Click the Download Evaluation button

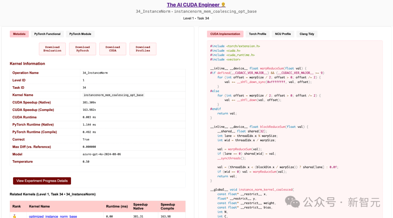tap(52, 49)
